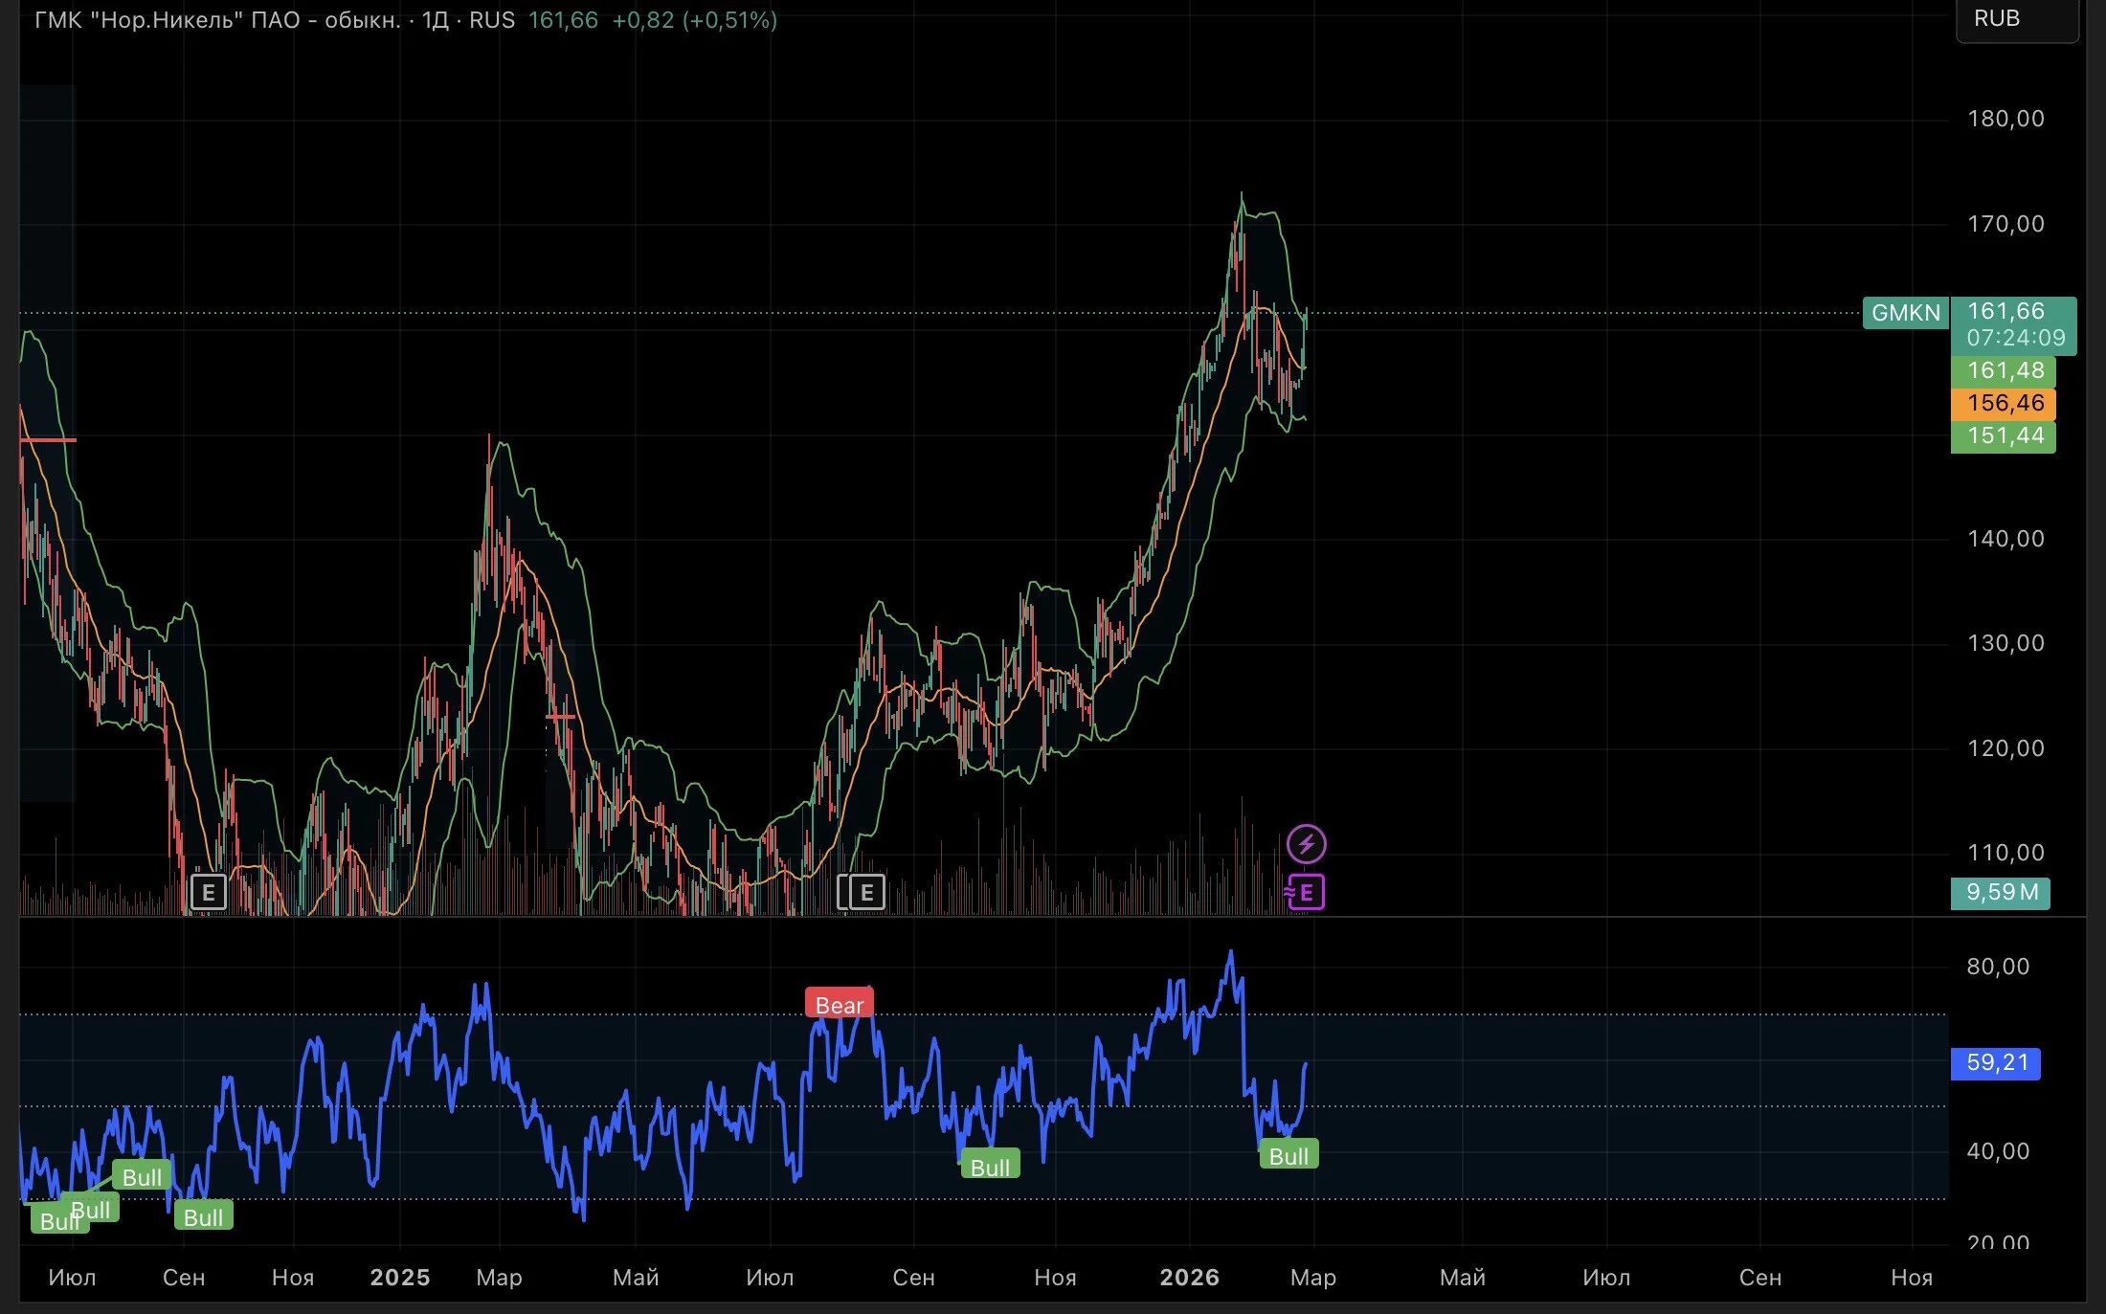Click the red Bear divergence label
This screenshot has width=2106, height=1314.
[840, 1005]
